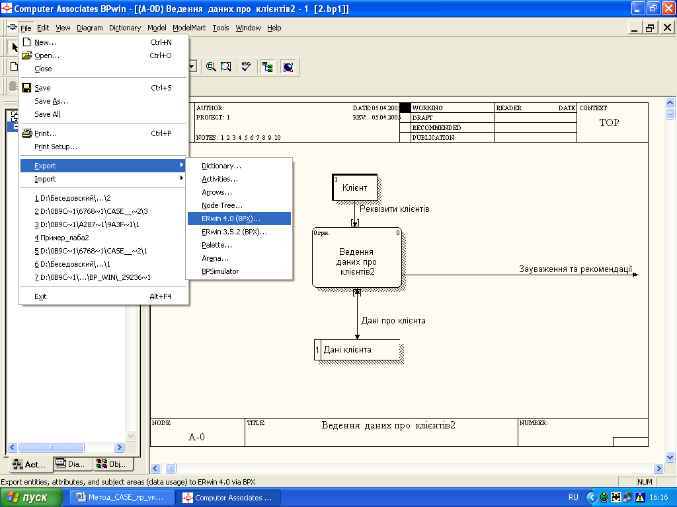Choose Open with the folder icon
The width and height of the screenshot is (677, 507).
point(46,55)
